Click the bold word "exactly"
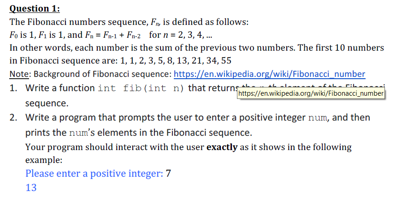 click(x=222, y=147)
